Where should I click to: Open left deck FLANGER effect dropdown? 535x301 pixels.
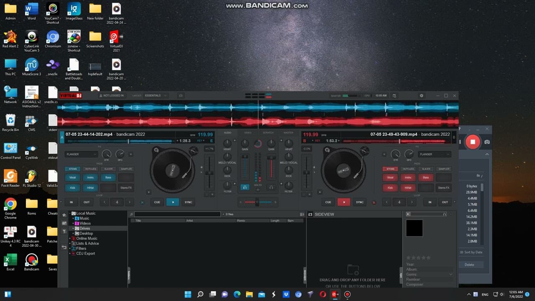pyautogui.click(x=82, y=154)
